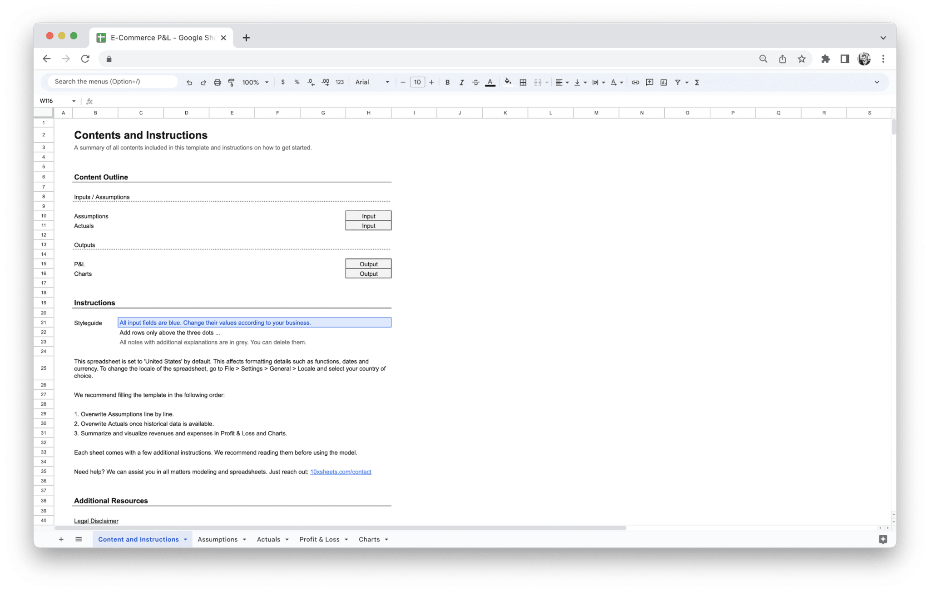Open the Content and Instructions sheet menu
This screenshot has width=930, height=592.
pyautogui.click(x=185, y=539)
